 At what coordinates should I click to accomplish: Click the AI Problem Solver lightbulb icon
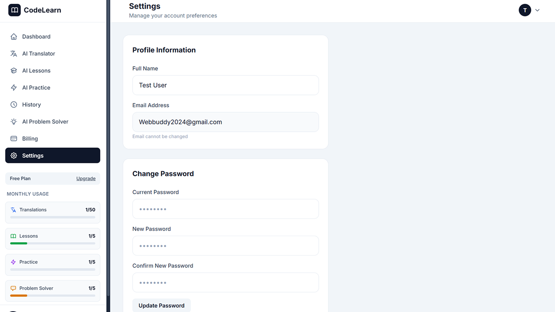(14, 122)
